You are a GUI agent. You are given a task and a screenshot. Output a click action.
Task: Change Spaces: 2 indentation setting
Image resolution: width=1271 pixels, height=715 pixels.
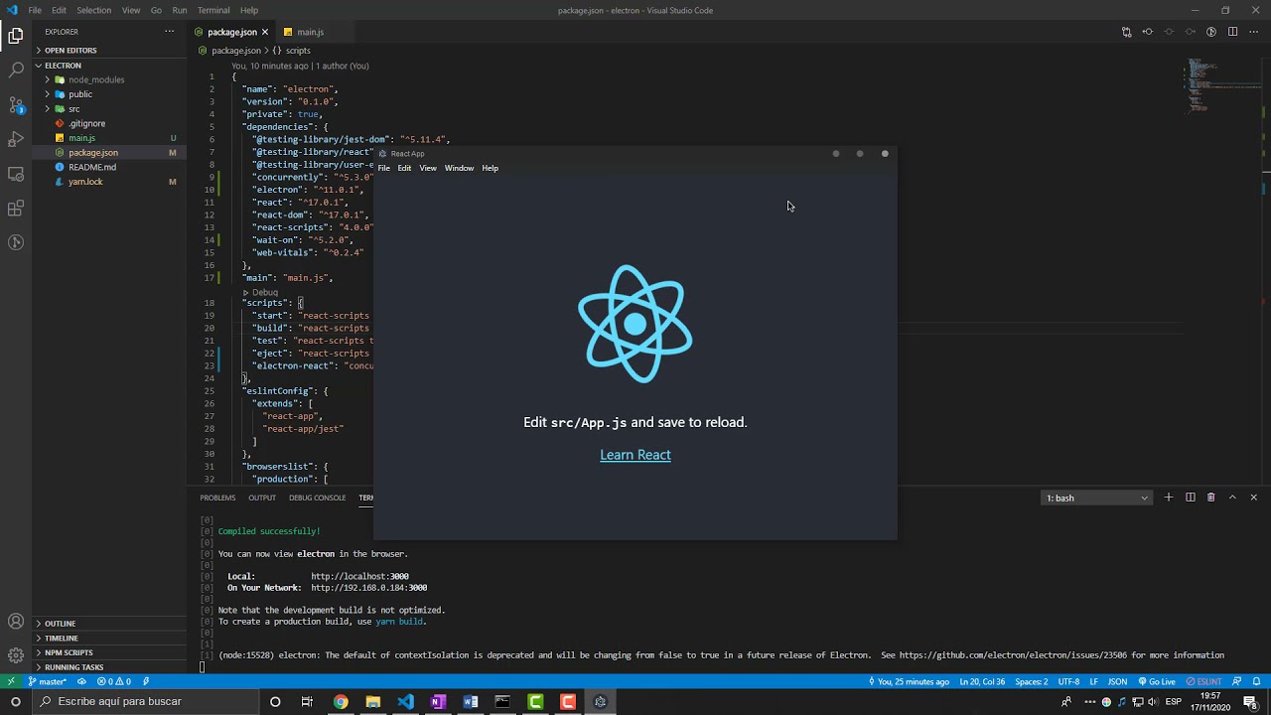[x=1031, y=681]
